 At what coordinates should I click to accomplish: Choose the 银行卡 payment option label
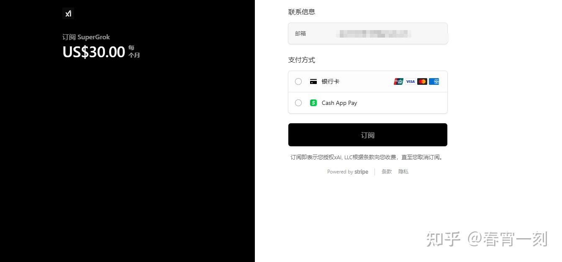(331, 81)
